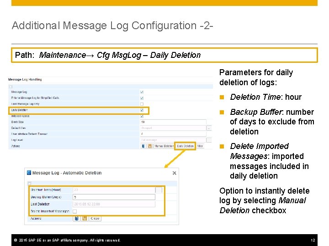Viewport: 329px width, 246px height.
Task: Click blue app icon in Automatic Deletion title
Action: (x=29, y=173)
